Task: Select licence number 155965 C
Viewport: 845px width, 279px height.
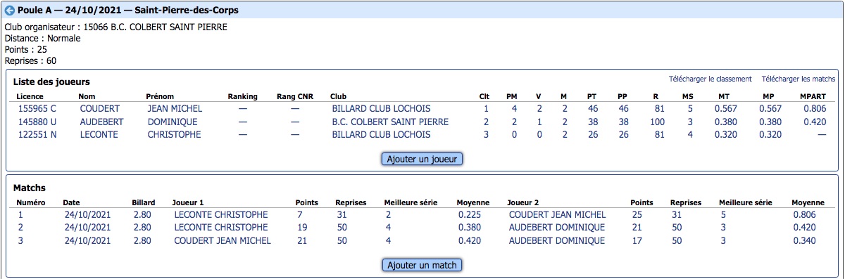Action: pyautogui.click(x=37, y=109)
